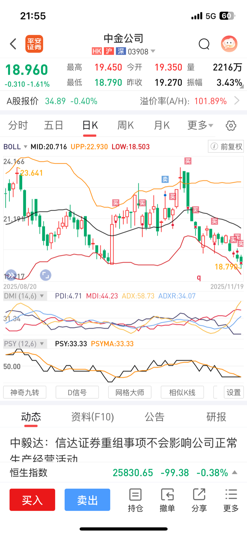Tap the 沪 market tag
The height and width of the screenshot is (536, 247).
(x=109, y=51)
